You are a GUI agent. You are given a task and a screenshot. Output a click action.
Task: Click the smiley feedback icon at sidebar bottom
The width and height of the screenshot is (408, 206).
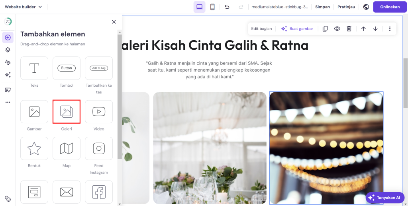(8, 199)
